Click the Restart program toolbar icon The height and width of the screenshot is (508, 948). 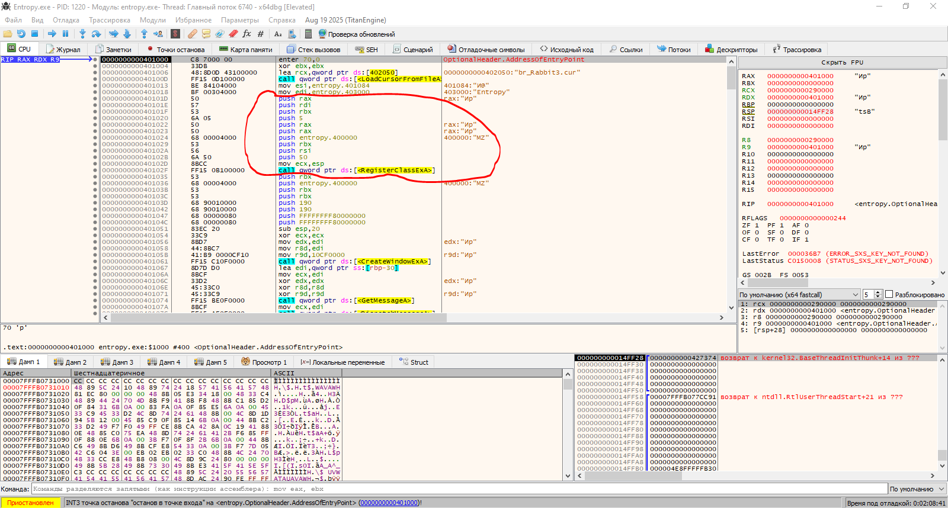click(x=21, y=34)
